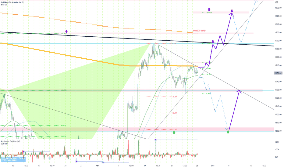Click the 1800.00 price axis label
This screenshot has width=284, height=168.
278,32
